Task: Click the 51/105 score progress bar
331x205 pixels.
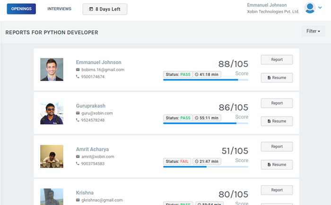Action: [x=206, y=167]
